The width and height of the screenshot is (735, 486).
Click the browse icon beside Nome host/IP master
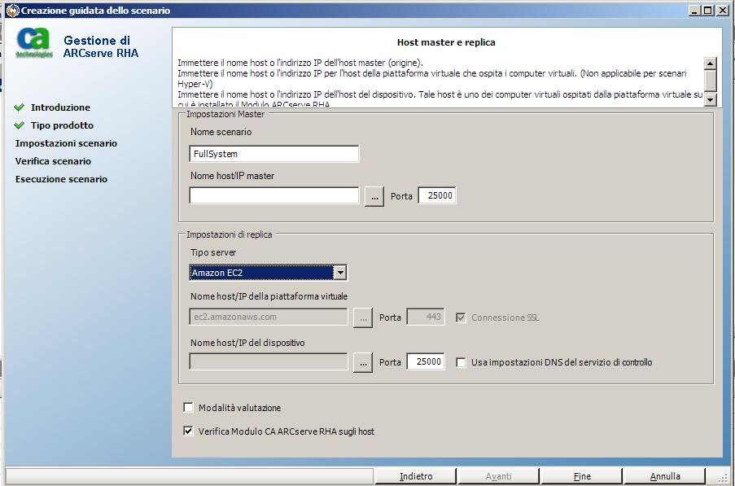374,195
